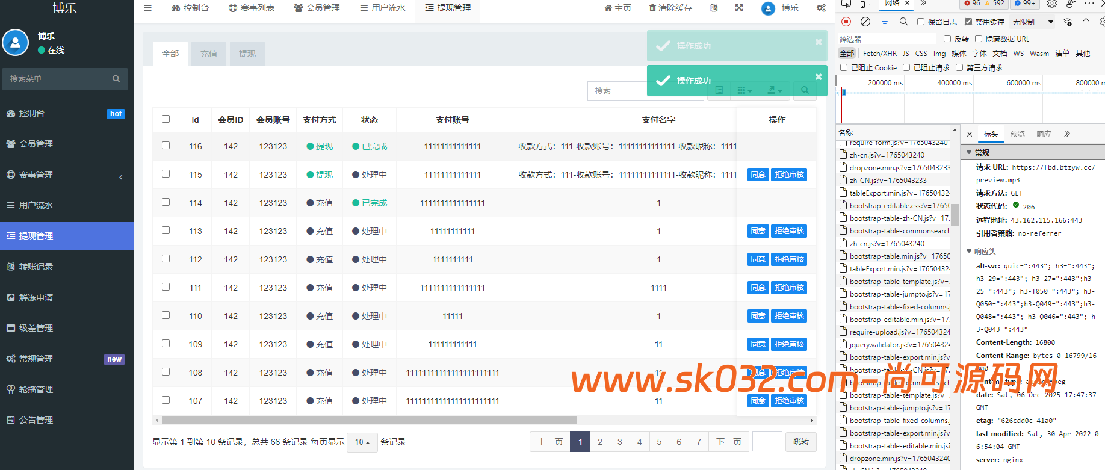1105x470 pixels.
Task: Open DevTools network search magnifier
Action: [904, 22]
